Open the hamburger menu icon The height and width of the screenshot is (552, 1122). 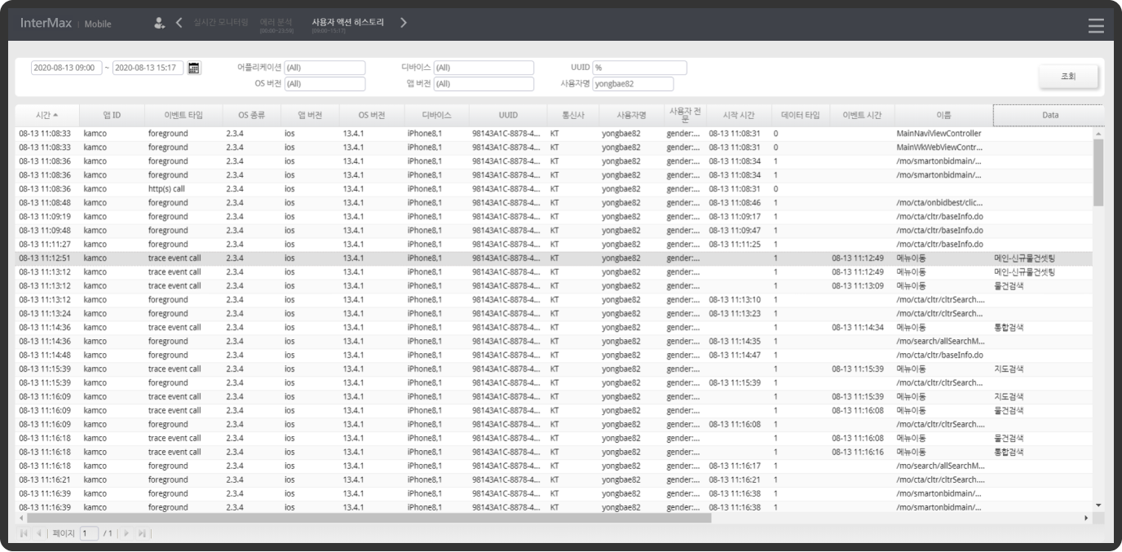click(x=1096, y=25)
